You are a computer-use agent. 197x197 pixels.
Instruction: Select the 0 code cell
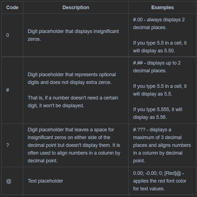7,35
